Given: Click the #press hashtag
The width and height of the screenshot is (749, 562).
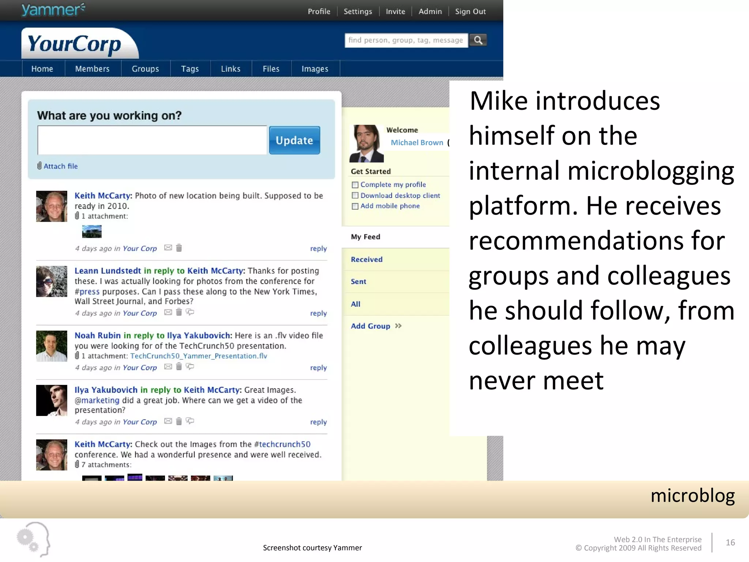Looking at the screenshot, I should pos(87,292).
